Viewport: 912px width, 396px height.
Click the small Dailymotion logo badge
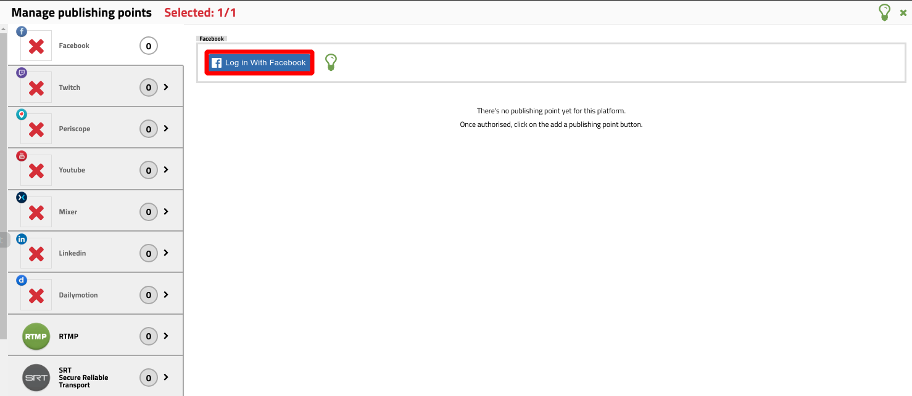click(22, 280)
